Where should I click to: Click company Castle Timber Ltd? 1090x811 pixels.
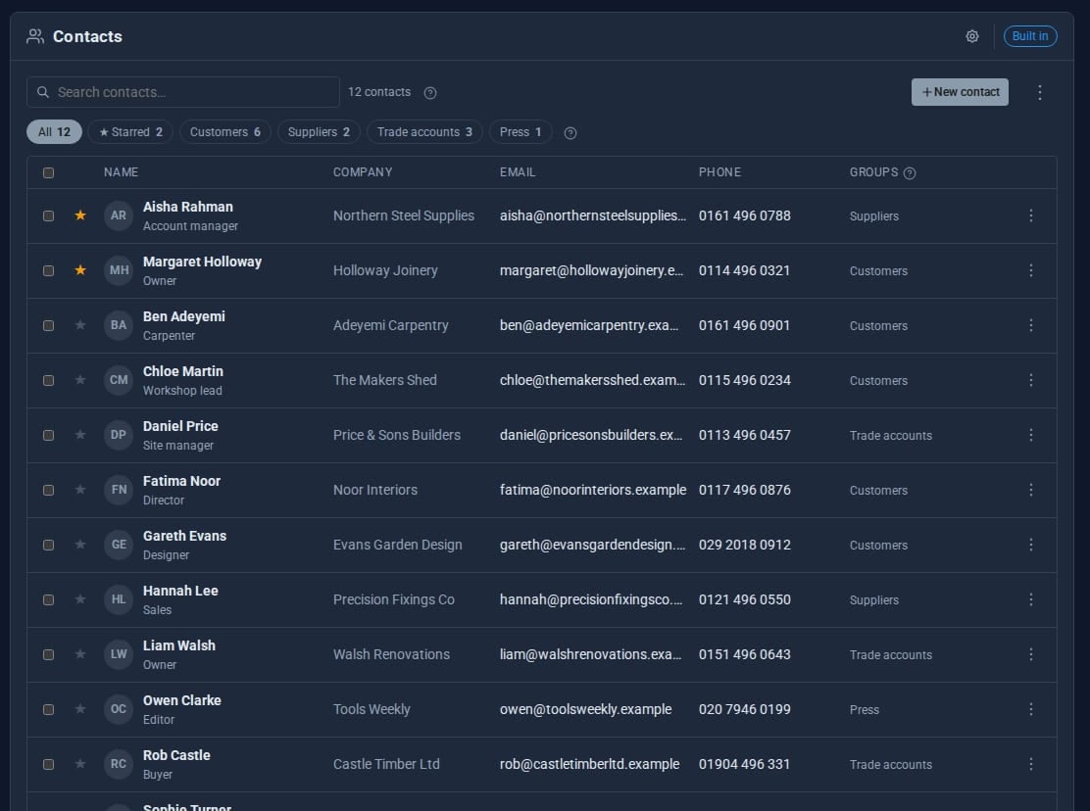(386, 764)
